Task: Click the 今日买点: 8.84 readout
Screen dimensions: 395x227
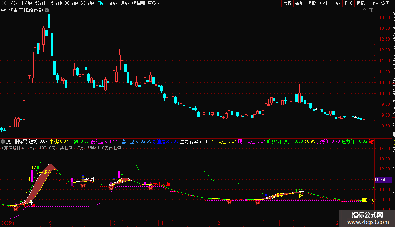Action: 223,141
